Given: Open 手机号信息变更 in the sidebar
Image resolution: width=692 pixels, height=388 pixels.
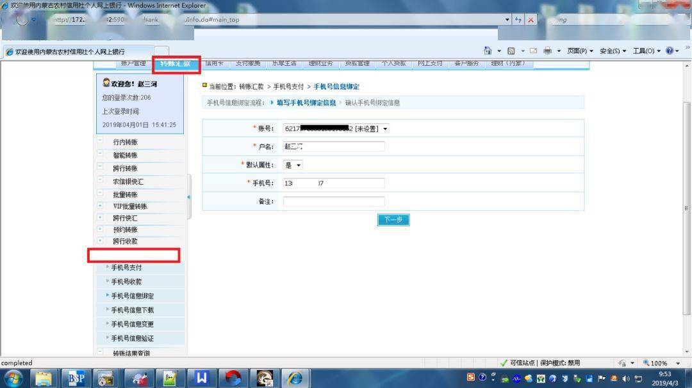Looking at the screenshot, I should coord(132,324).
